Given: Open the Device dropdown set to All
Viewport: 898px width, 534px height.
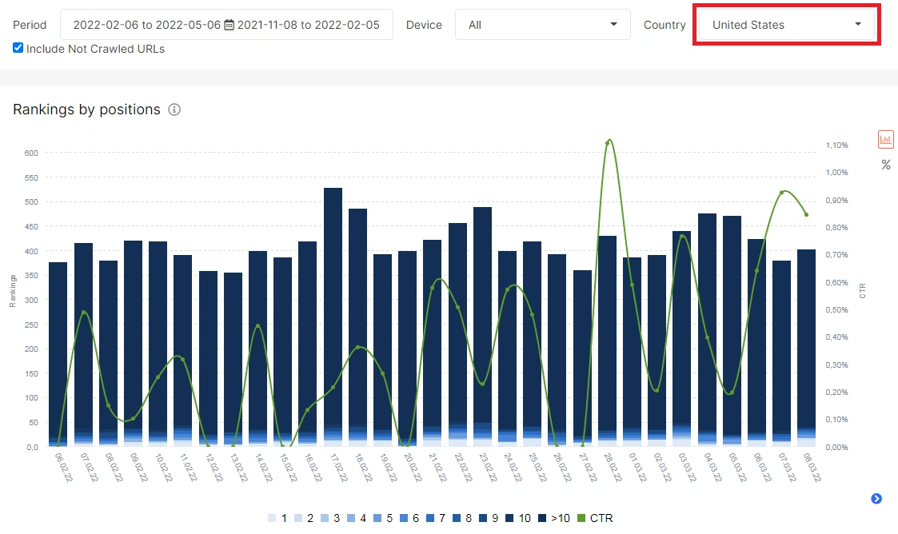Looking at the screenshot, I should pos(542,25).
